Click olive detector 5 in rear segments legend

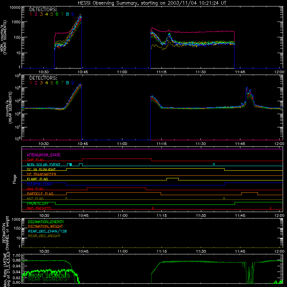(52, 83)
